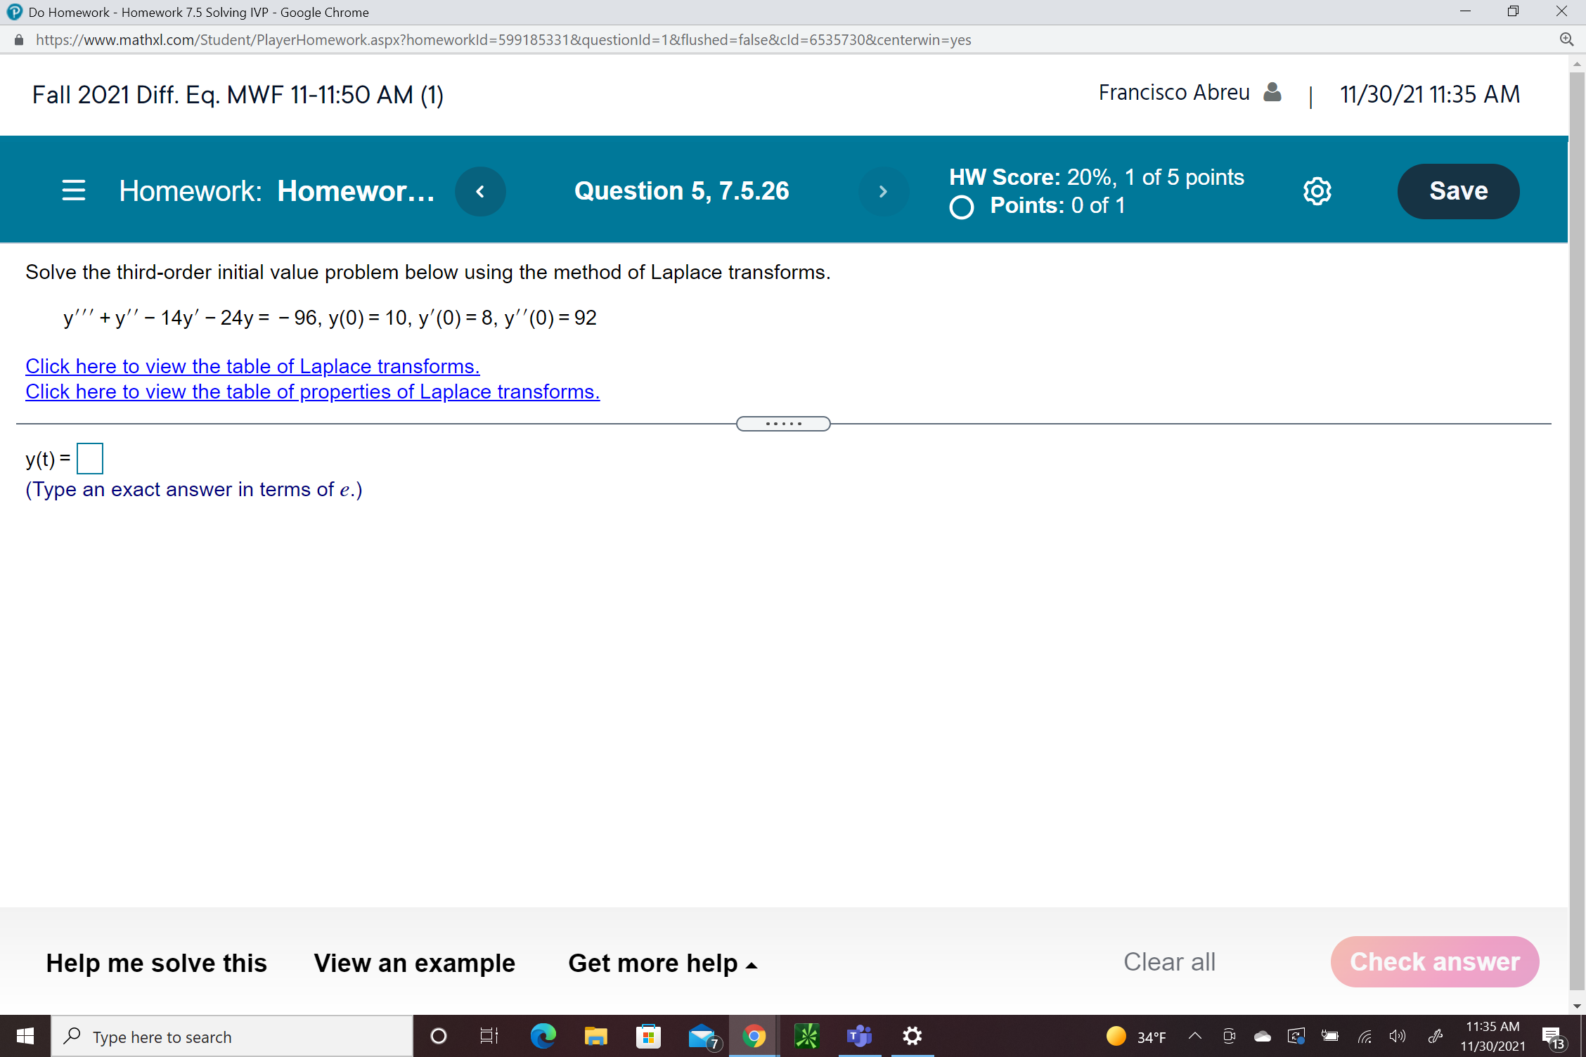Select the Points radio circle
1586x1057 pixels.
[x=961, y=207]
